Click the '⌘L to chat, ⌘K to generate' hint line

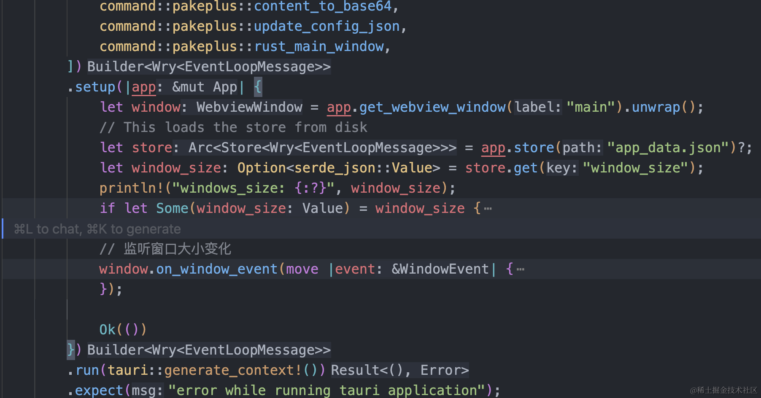[x=97, y=229]
